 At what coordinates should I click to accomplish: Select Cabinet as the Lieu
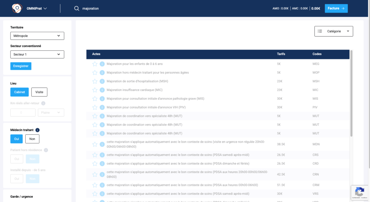pos(20,92)
